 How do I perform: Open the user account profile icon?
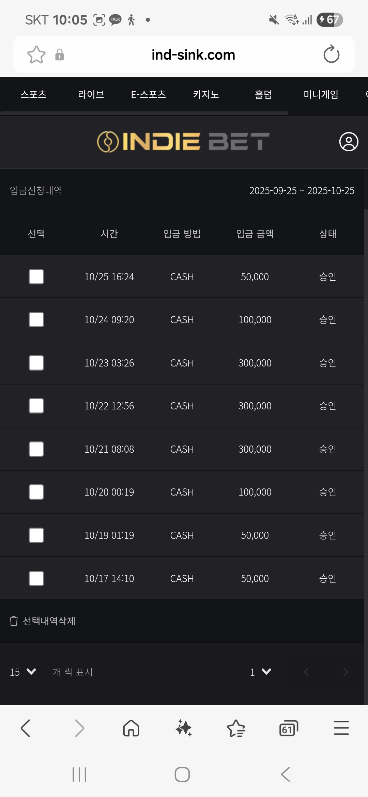coord(349,142)
